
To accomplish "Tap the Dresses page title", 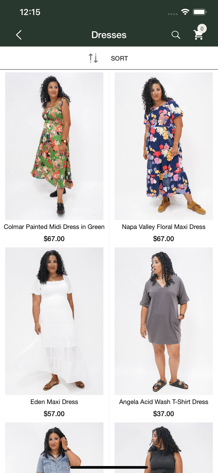I will pos(109,35).
